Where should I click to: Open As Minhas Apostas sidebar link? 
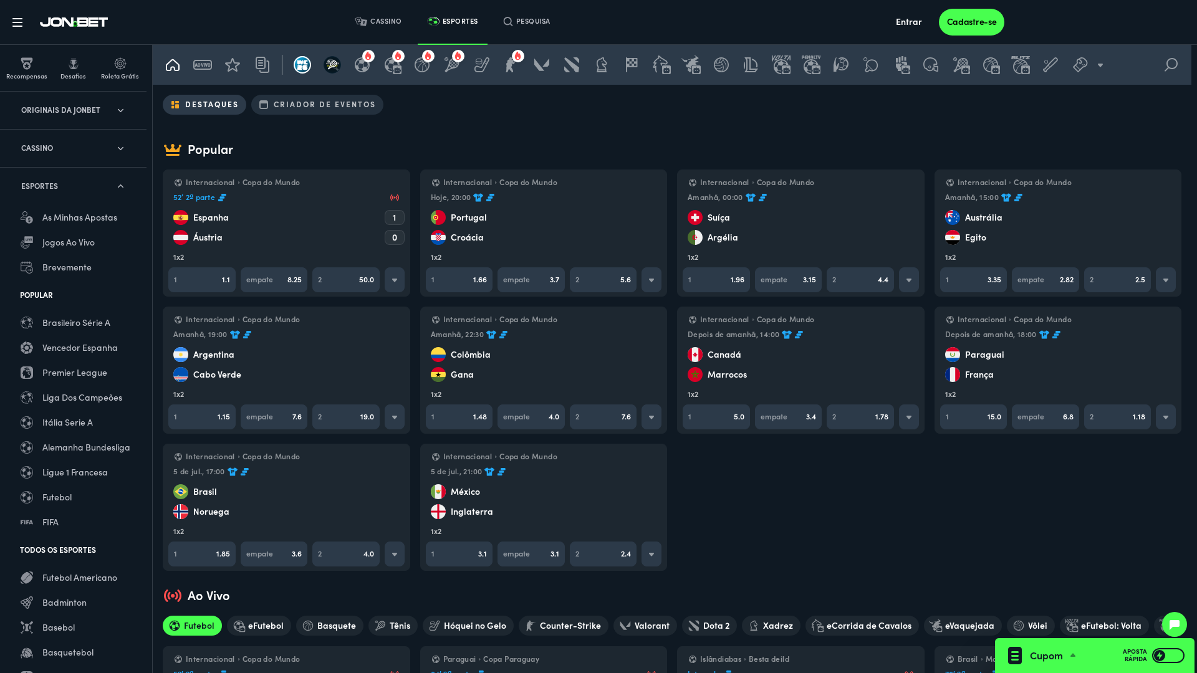tap(80, 217)
